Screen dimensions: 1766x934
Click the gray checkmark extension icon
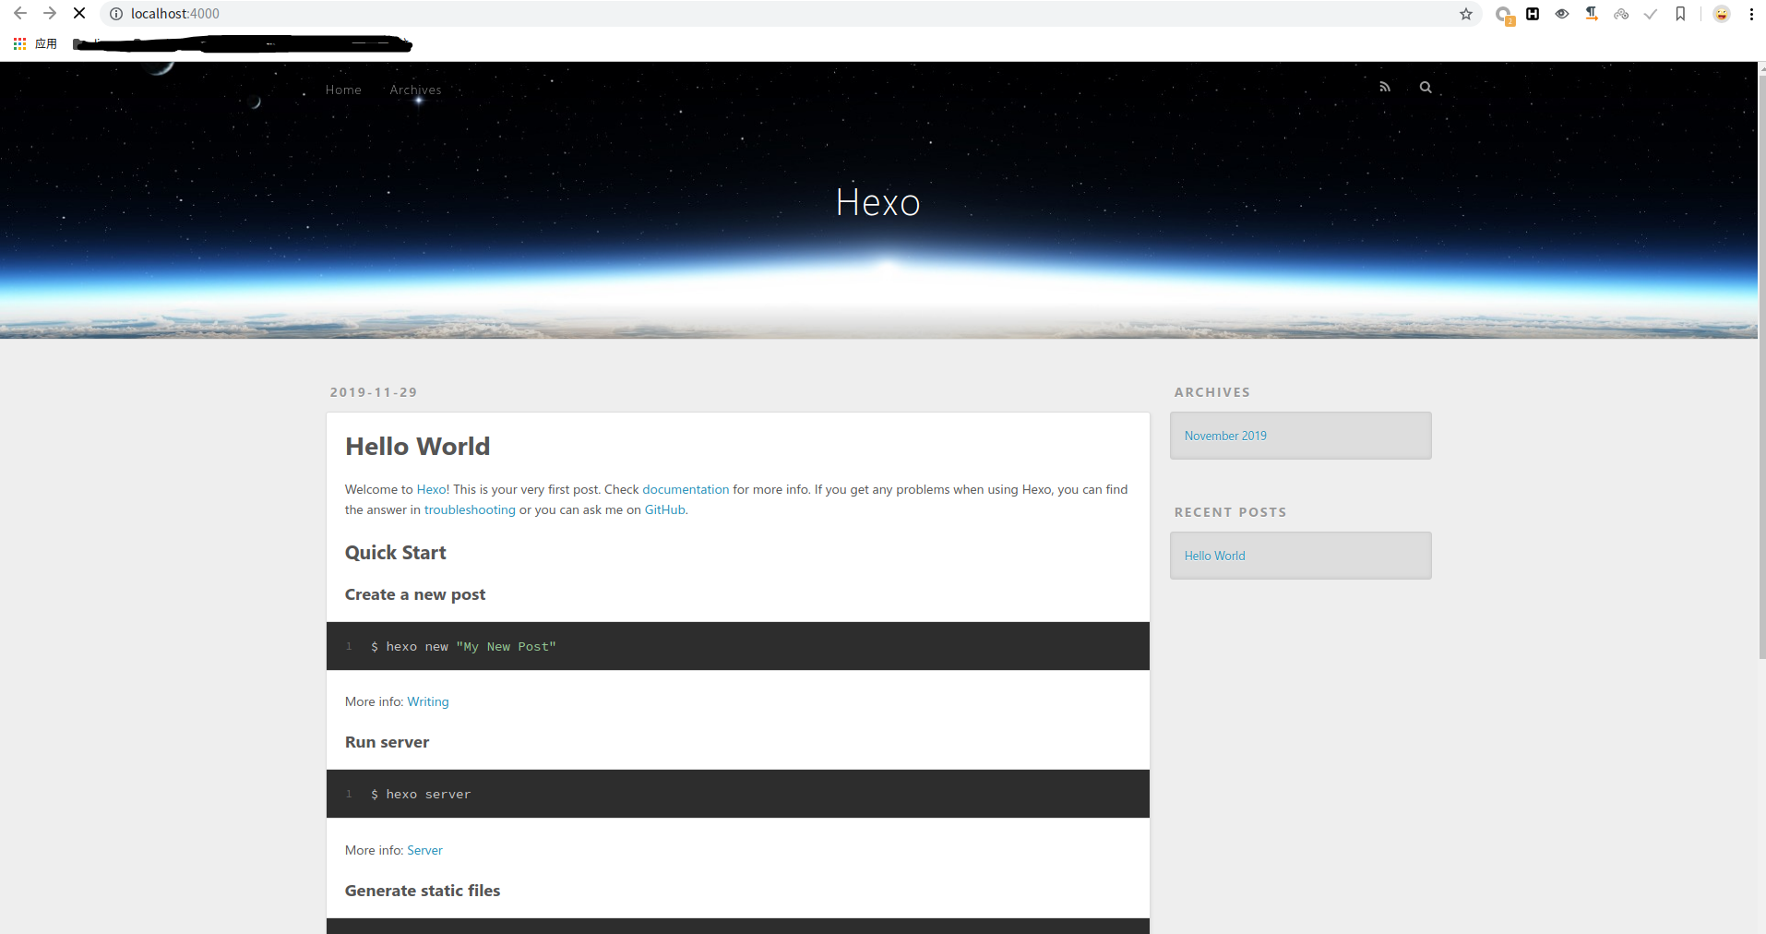click(x=1651, y=14)
